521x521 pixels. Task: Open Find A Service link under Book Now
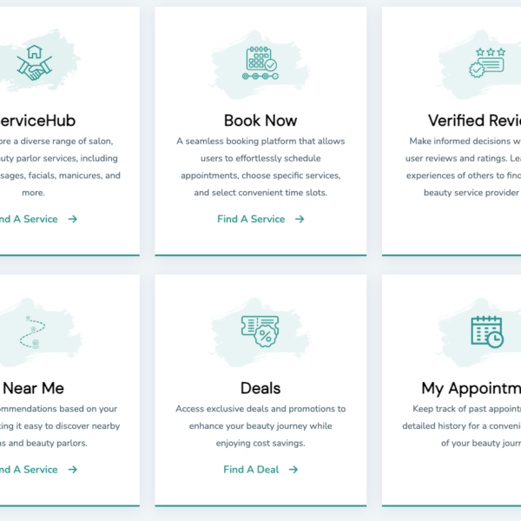(251, 219)
